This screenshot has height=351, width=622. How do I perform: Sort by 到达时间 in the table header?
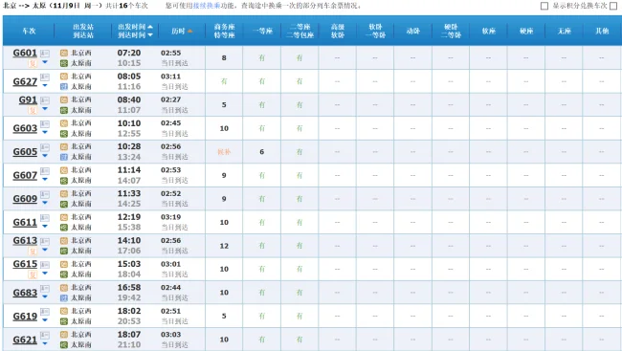(135, 35)
